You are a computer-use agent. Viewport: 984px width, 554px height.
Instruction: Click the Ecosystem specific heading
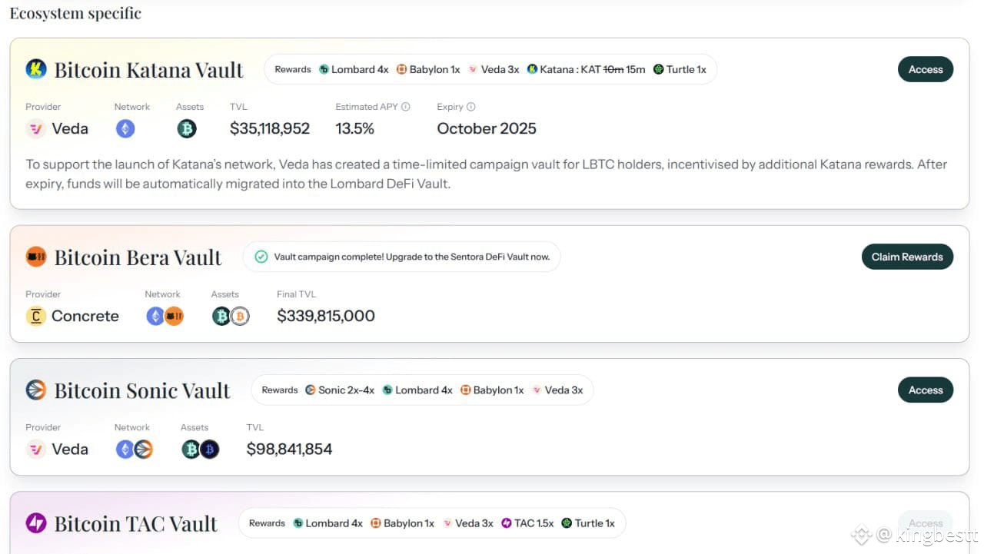[x=75, y=13]
